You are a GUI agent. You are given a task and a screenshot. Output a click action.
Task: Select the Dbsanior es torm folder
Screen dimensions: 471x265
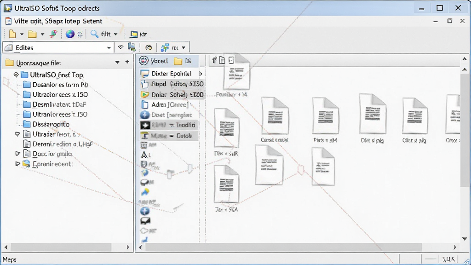coord(56,85)
